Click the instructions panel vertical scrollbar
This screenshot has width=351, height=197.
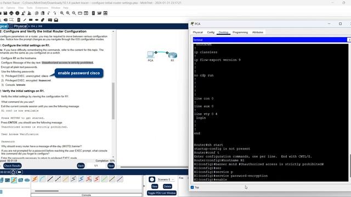point(113,101)
